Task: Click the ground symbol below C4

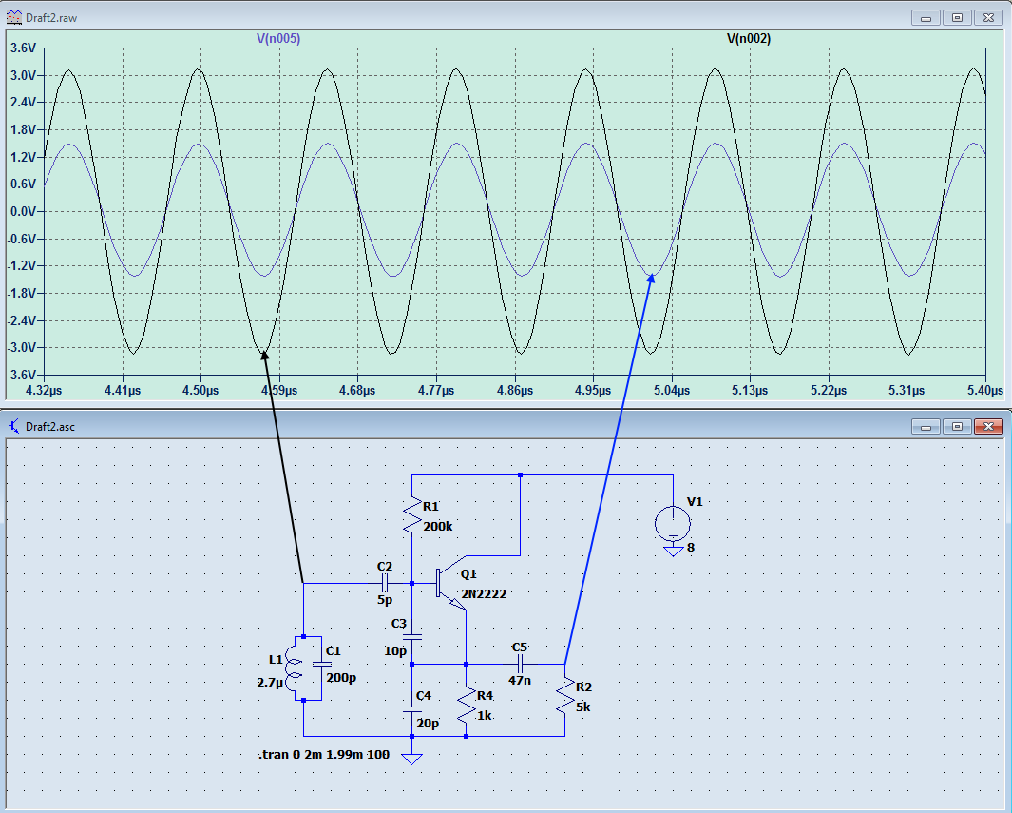Action: 411,758
